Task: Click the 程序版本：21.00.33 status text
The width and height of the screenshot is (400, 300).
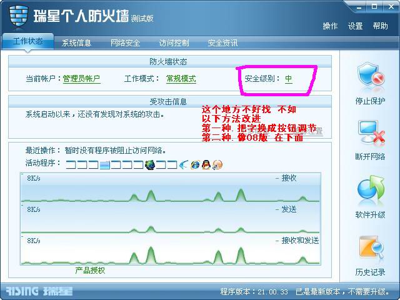Action: coord(254,292)
